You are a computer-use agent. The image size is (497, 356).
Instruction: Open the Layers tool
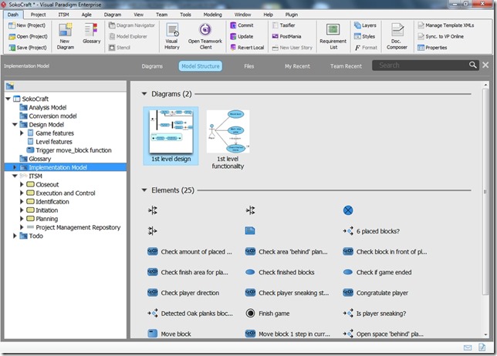pyautogui.click(x=365, y=25)
